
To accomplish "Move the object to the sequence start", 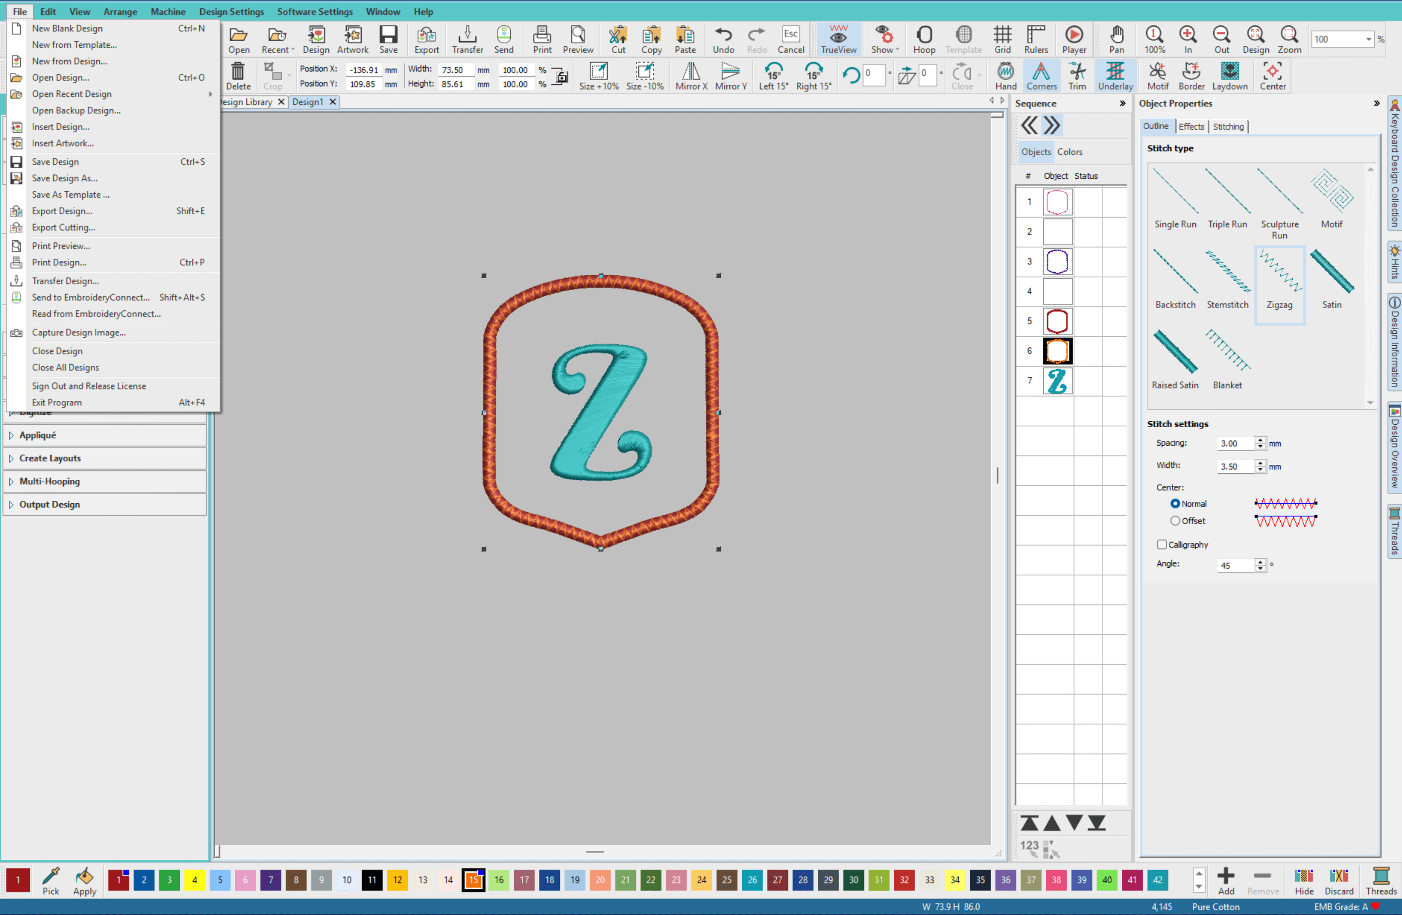I will point(1029,823).
